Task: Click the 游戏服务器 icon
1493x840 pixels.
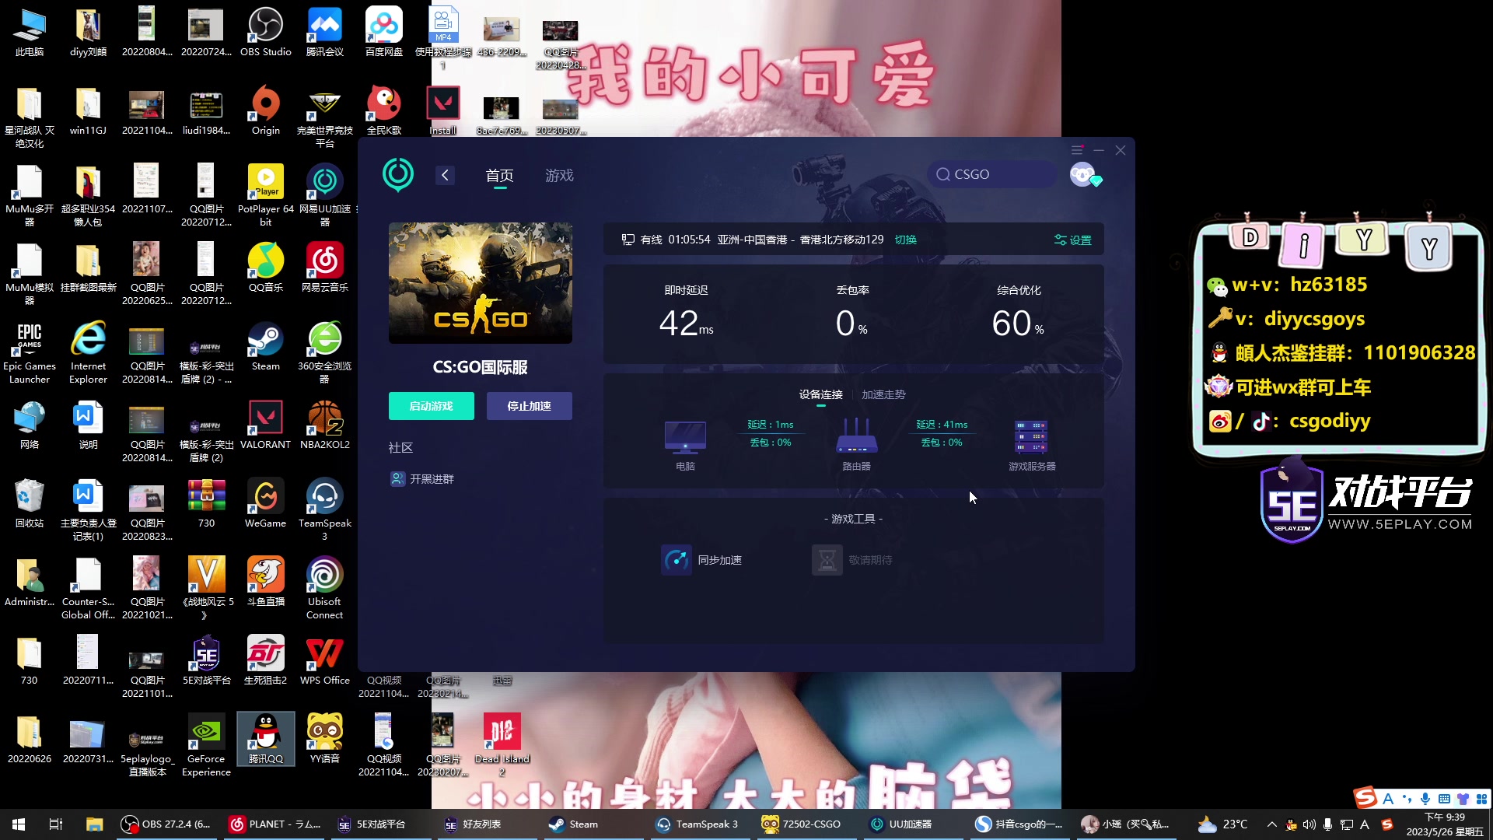Action: [1031, 437]
